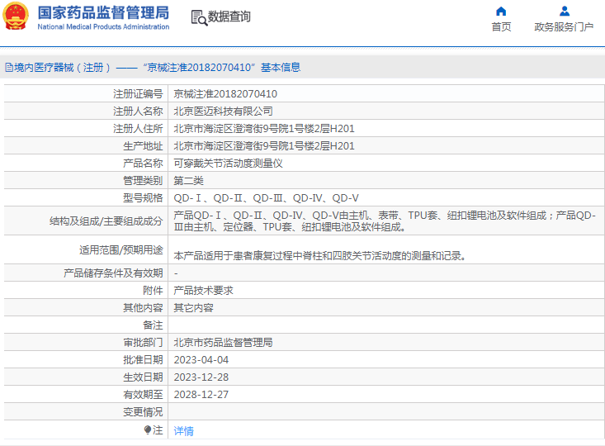Click the 型号规格 row label
Viewport: 605px width, 446px height.
(143, 198)
